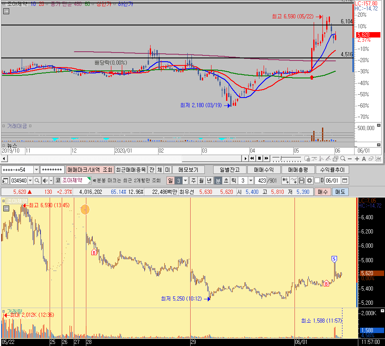Select the 틱 (tick) period toggle
Screen dimensions: 385x346
(234, 181)
